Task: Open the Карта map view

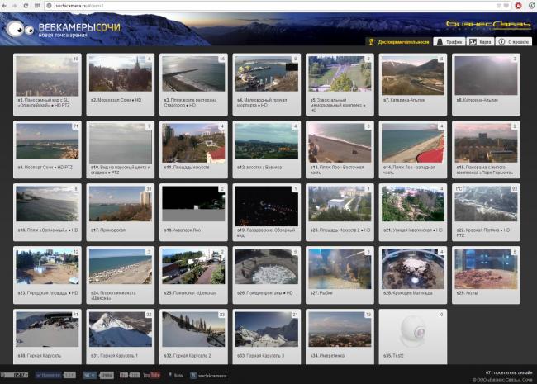Action: [x=481, y=42]
